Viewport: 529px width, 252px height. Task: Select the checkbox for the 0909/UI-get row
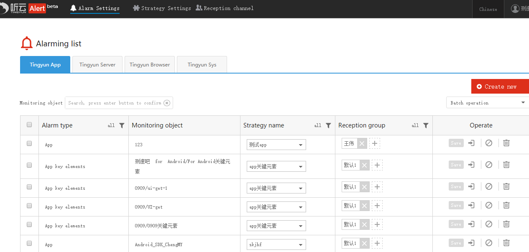pos(29,206)
